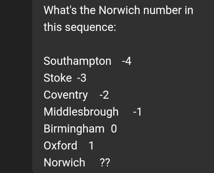214x173 pixels.
Task: Select the ?? placeholder after Norwich
Action: coord(105,162)
